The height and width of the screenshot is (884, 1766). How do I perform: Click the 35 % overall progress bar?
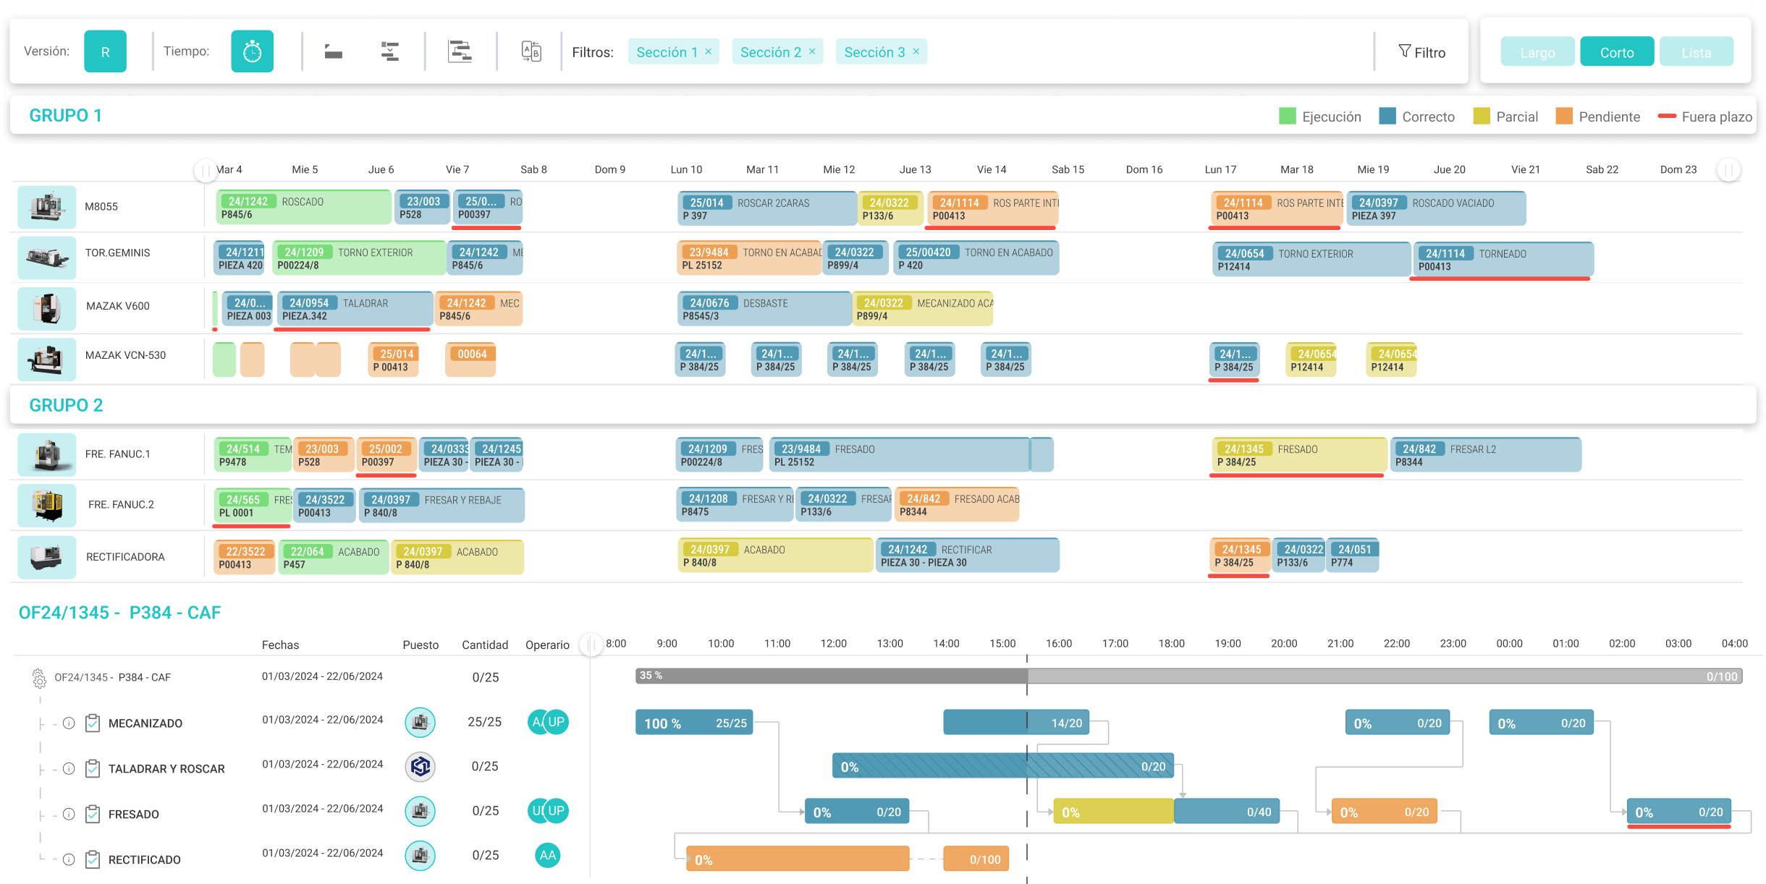tap(1188, 676)
